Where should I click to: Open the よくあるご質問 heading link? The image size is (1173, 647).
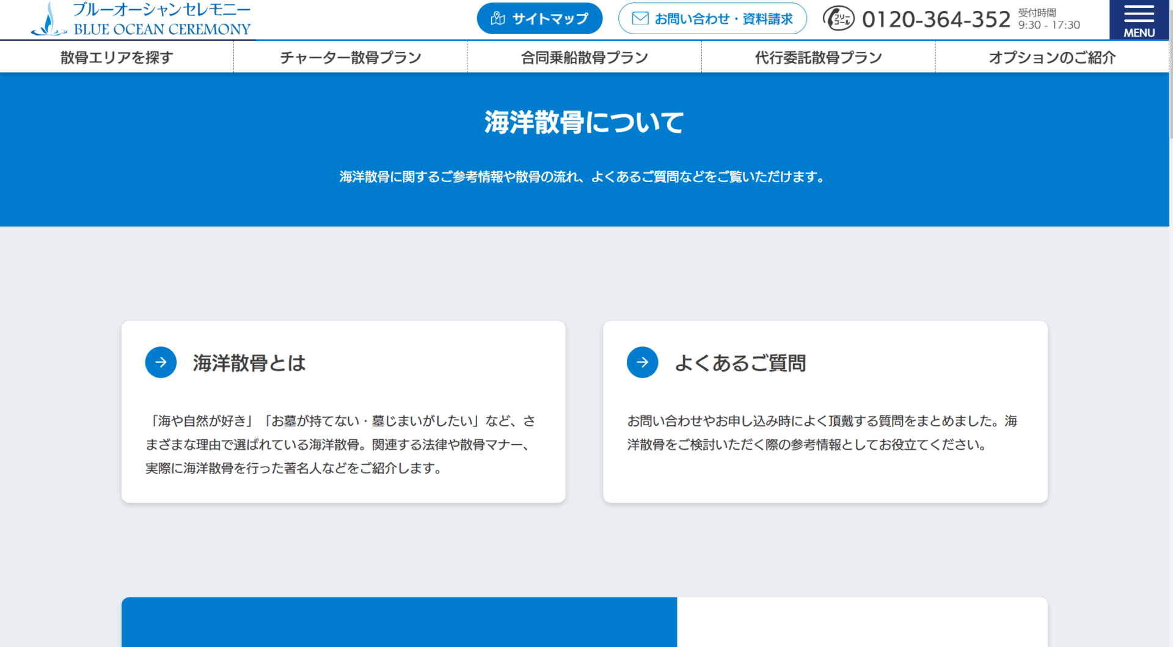740,363
